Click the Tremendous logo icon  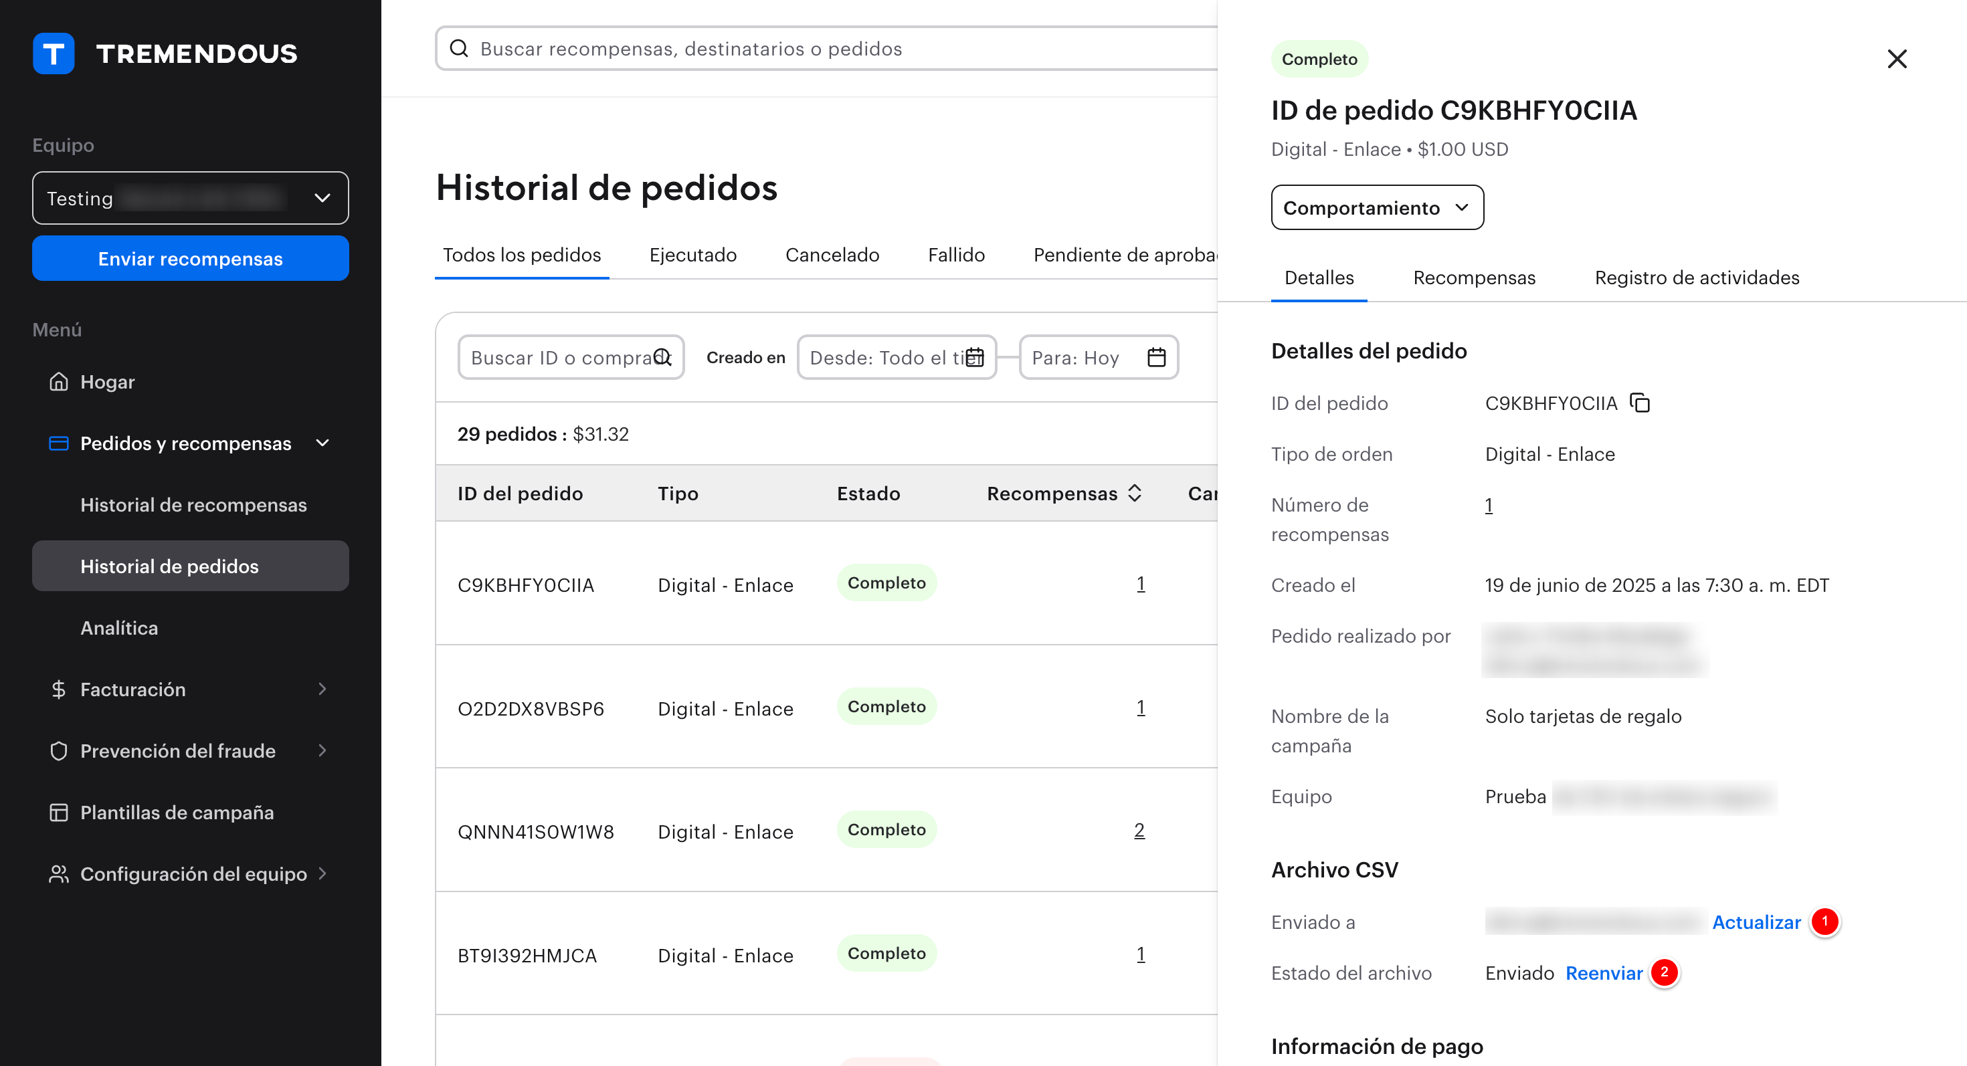pyautogui.click(x=54, y=54)
